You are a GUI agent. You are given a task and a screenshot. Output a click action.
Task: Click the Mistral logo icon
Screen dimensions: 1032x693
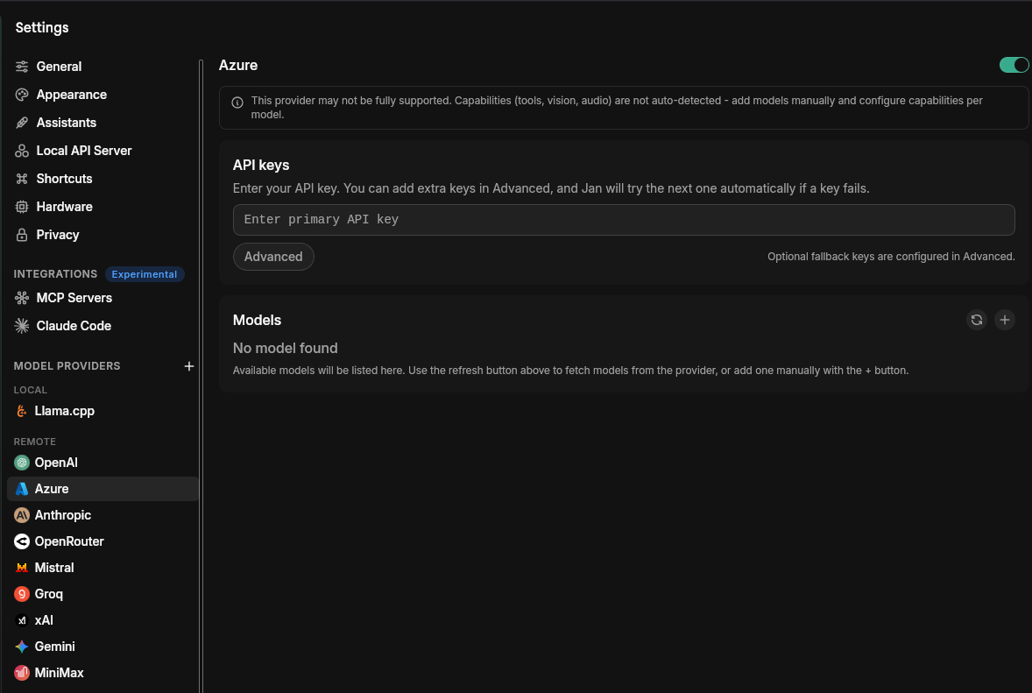coord(22,568)
